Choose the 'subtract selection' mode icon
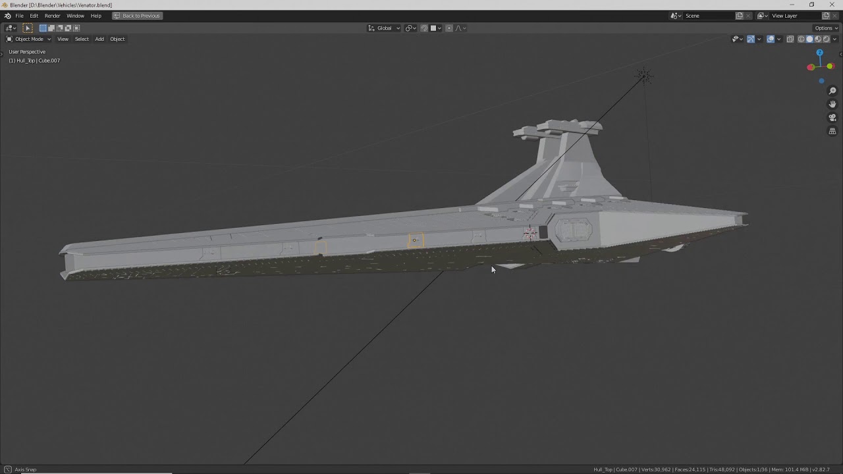843x474 pixels. pyautogui.click(x=59, y=28)
